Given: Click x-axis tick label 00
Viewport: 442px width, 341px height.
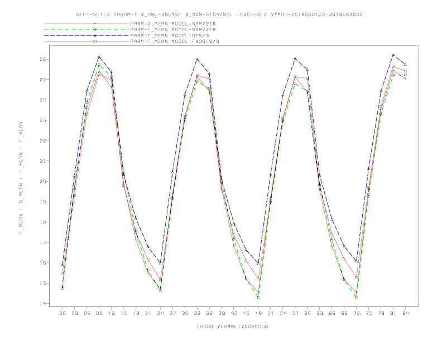Looking at the screenshot, I should tap(63, 313).
